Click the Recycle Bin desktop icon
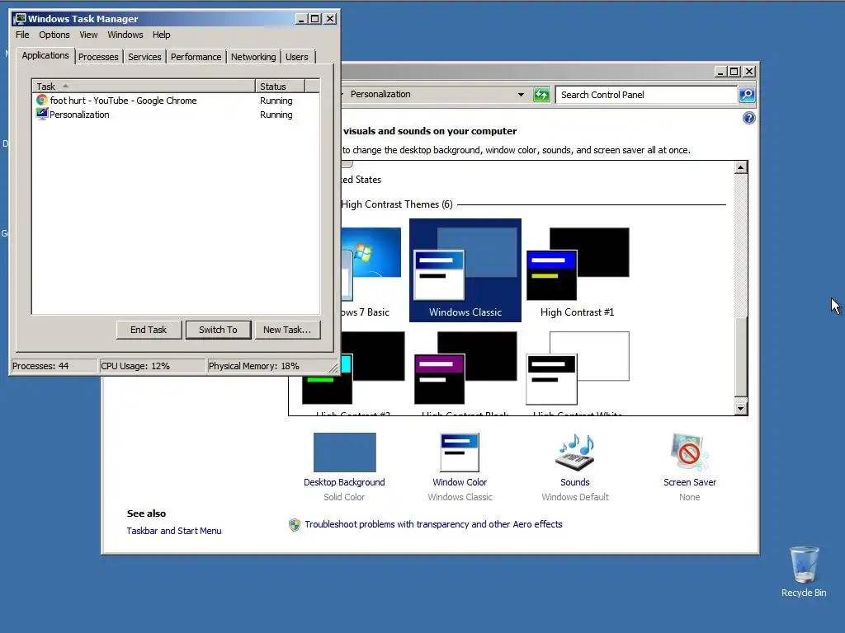 pyautogui.click(x=804, y=564)
